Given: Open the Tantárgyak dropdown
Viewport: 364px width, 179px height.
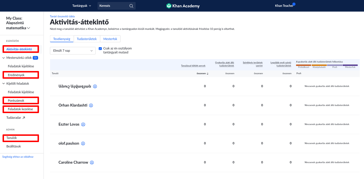Looking at the screenshot, I should click(82, 6).
